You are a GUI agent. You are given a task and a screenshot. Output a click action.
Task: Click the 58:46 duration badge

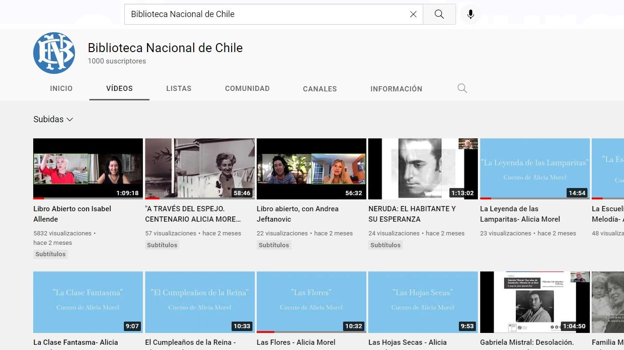pyautogui.click(x=242, y=193)
